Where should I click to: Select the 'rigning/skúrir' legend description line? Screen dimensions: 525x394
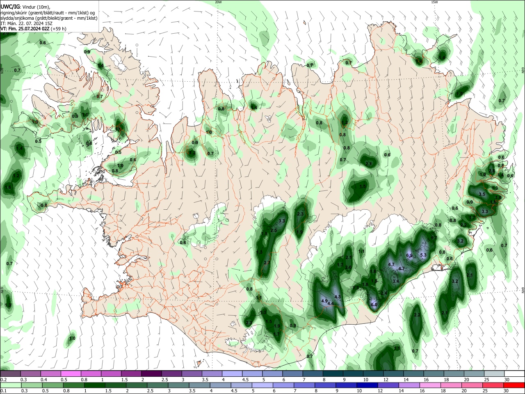pos(48,12)
